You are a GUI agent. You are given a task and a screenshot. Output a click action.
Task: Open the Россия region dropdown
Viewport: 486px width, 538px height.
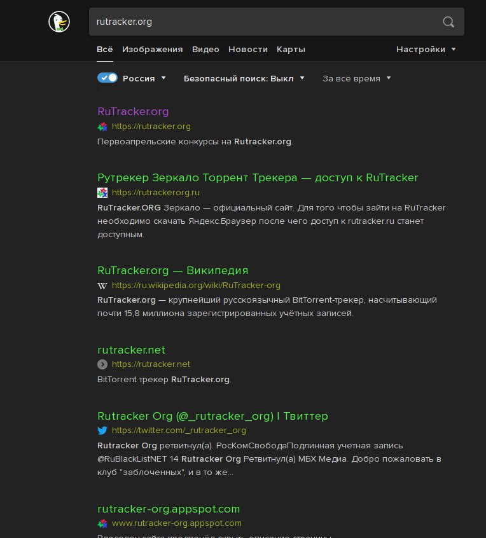144,79
